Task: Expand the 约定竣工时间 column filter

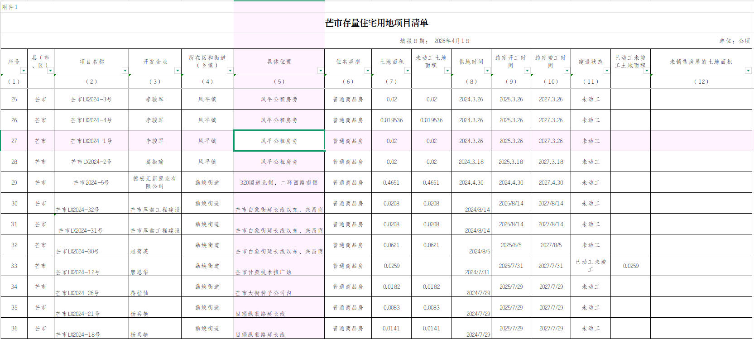Action: (x=567, y=71)
